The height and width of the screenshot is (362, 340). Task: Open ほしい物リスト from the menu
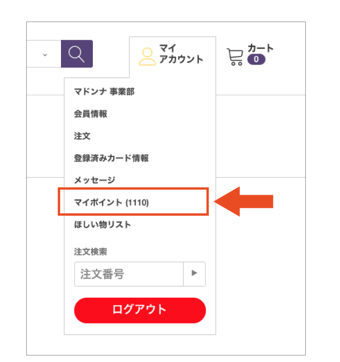(x=103, y=225)
